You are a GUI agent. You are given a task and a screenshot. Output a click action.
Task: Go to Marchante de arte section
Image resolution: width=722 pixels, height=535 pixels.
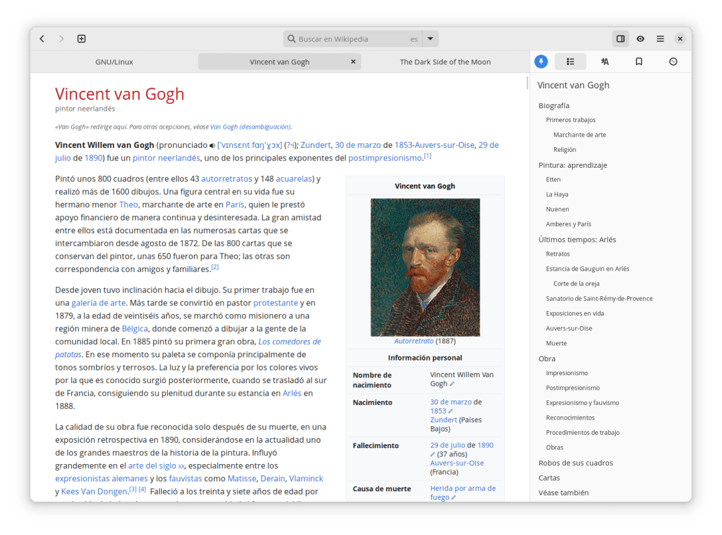[580, 135]
